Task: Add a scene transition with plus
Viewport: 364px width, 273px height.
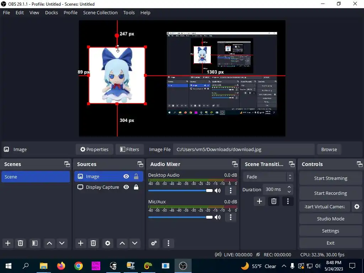Action: [x=259, y=201]
